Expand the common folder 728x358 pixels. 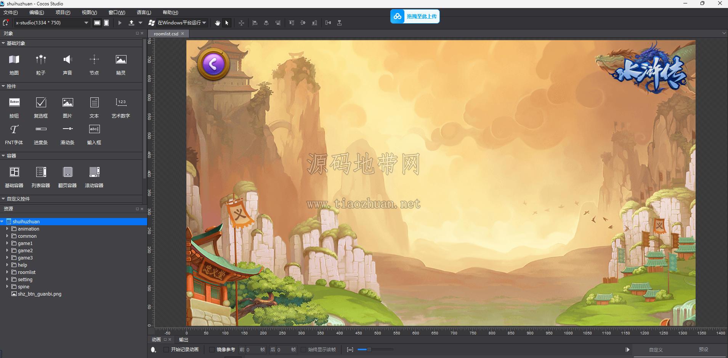point(7,236)
